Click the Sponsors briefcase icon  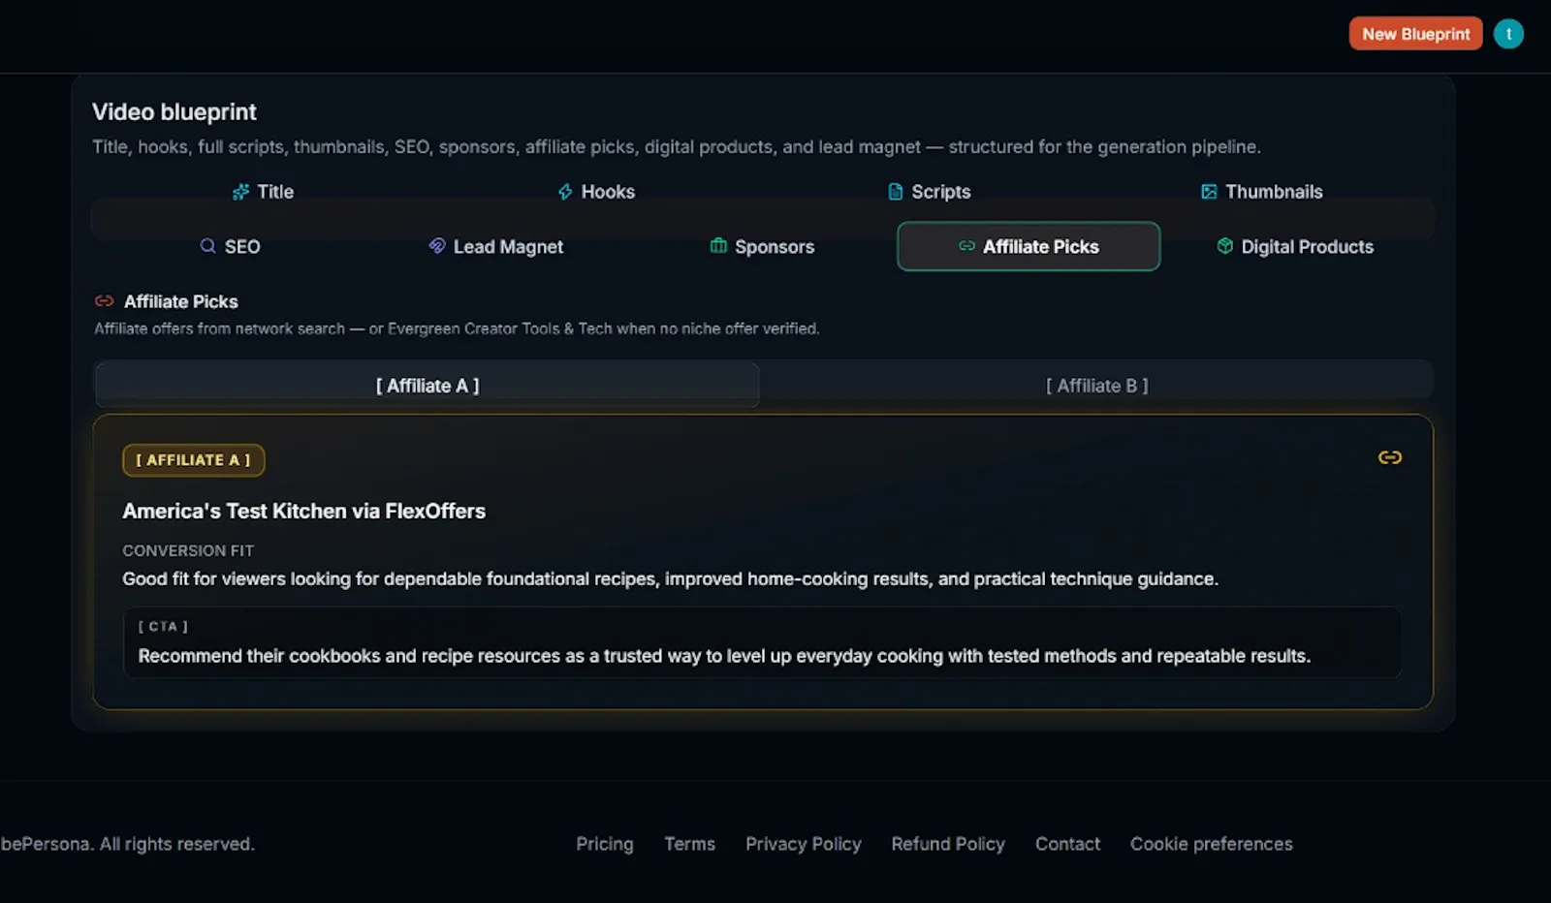point(718,246)
